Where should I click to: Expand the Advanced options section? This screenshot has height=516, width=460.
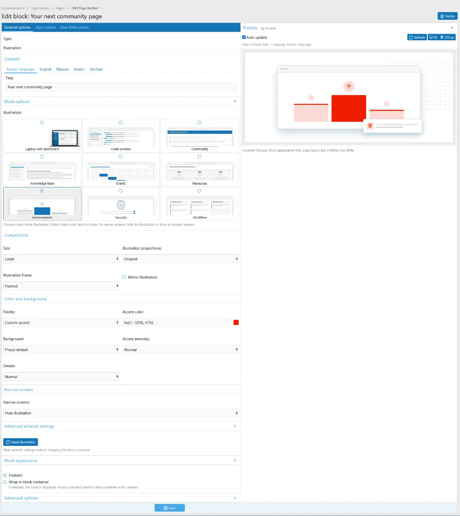[x=235, y=498]
